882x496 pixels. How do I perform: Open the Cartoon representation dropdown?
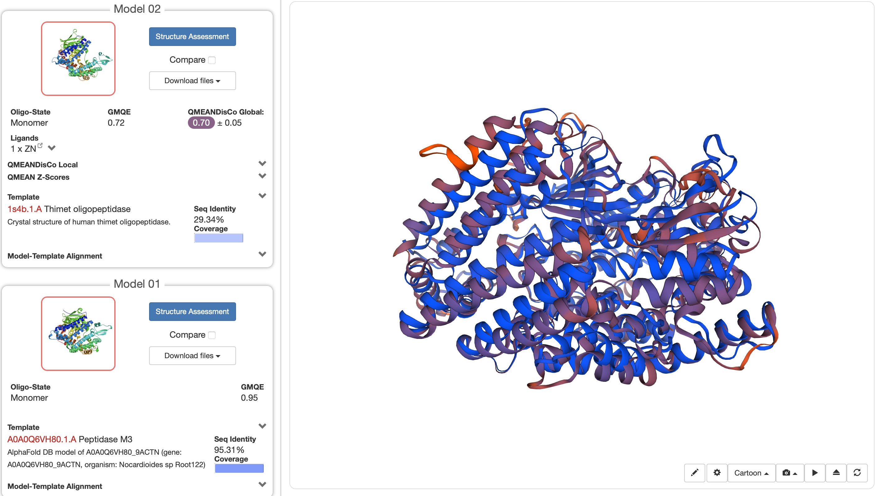pos(751,473)
